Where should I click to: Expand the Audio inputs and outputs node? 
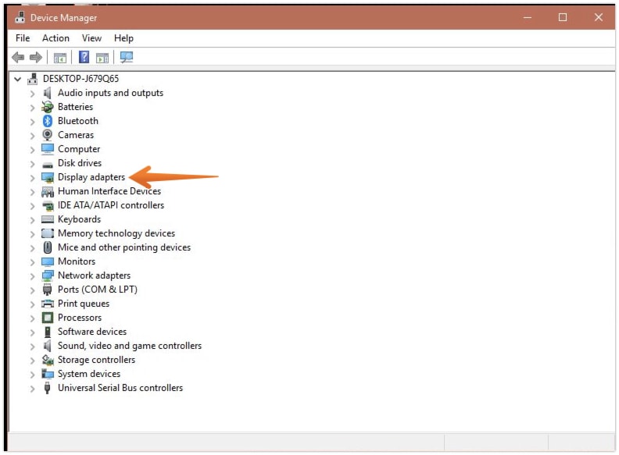point(32,94)
